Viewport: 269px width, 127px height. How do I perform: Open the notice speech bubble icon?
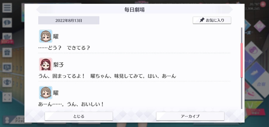click(x=7, y=23)
